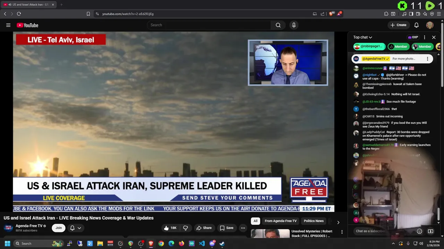444x249 pixels.
Task: Reload the page in the browser
Action: tap(19, 14)
